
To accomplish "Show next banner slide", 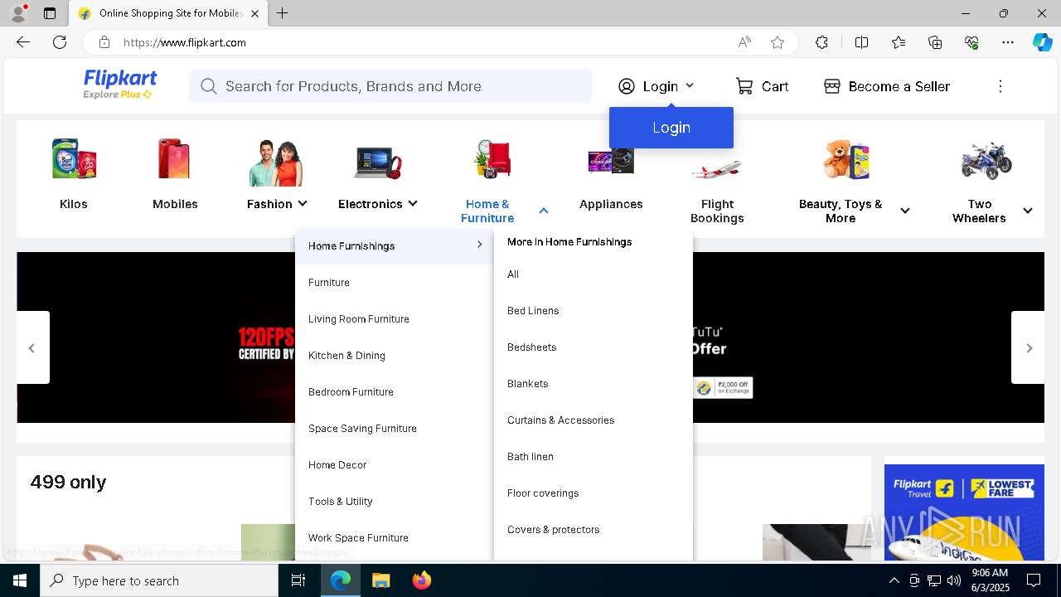I will coord(1029,347).
